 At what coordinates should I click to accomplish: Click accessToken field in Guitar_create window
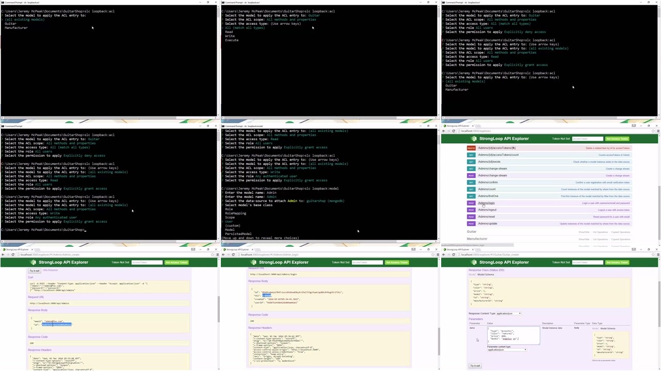[x=588, y=262]
